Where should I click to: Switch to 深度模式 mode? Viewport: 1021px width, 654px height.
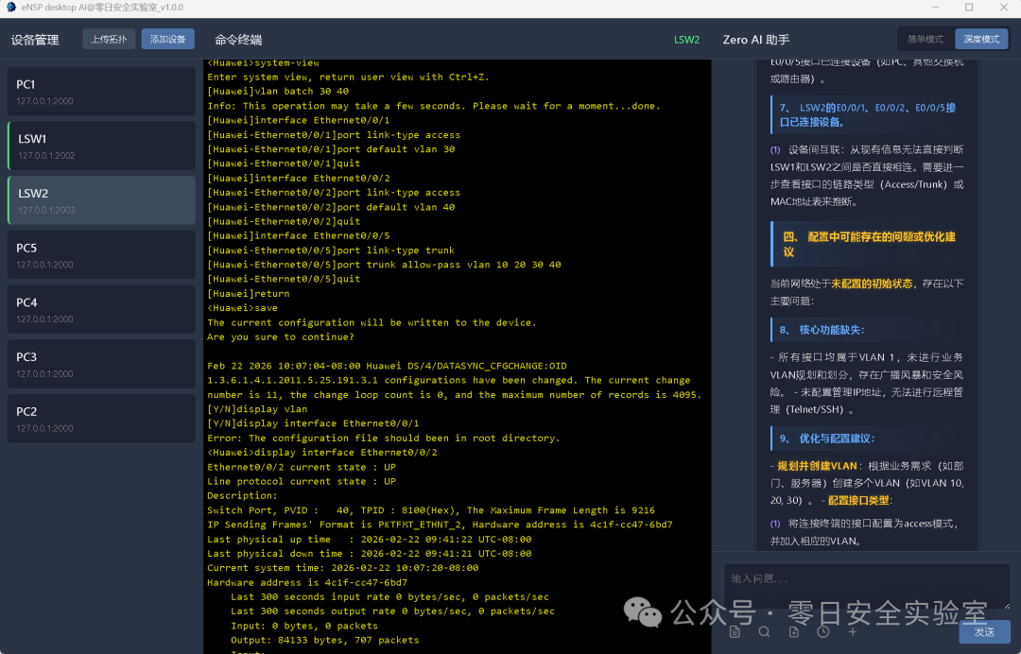981,40
